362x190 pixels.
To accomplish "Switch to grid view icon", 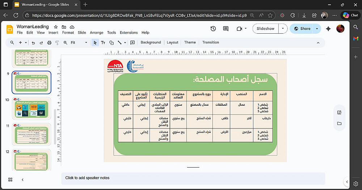I will click(x=10, y=180).
